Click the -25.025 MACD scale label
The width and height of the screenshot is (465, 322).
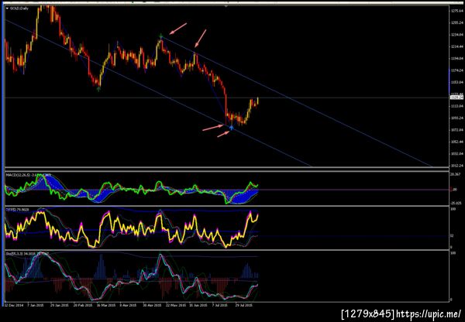pos(457,203)
